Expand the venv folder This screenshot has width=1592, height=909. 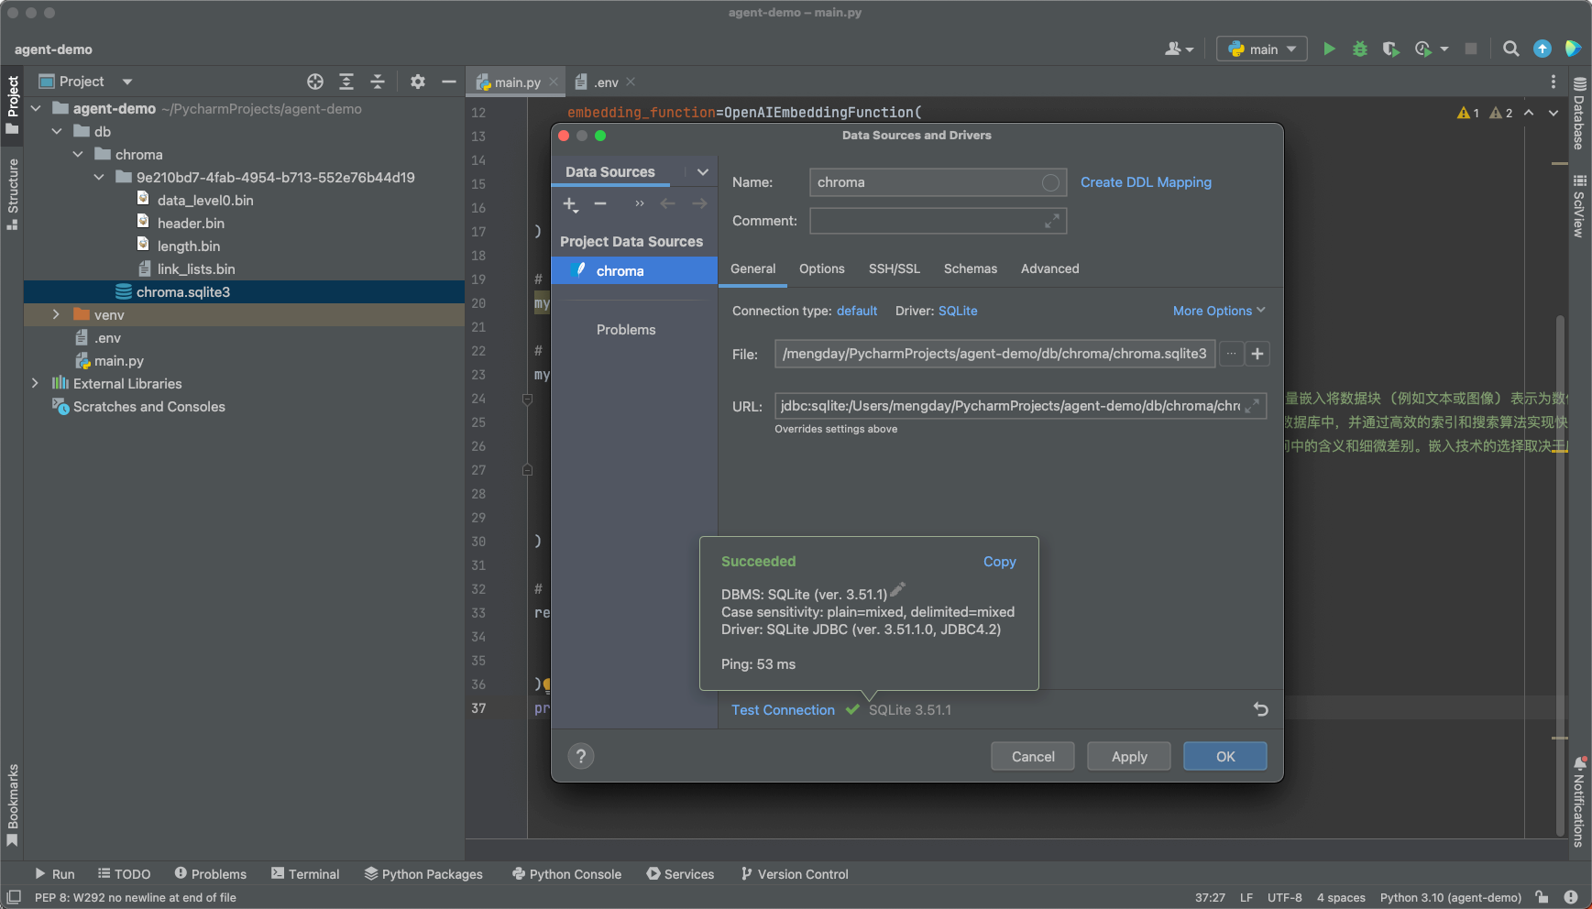pyautogui.click(x=57, y=314)
